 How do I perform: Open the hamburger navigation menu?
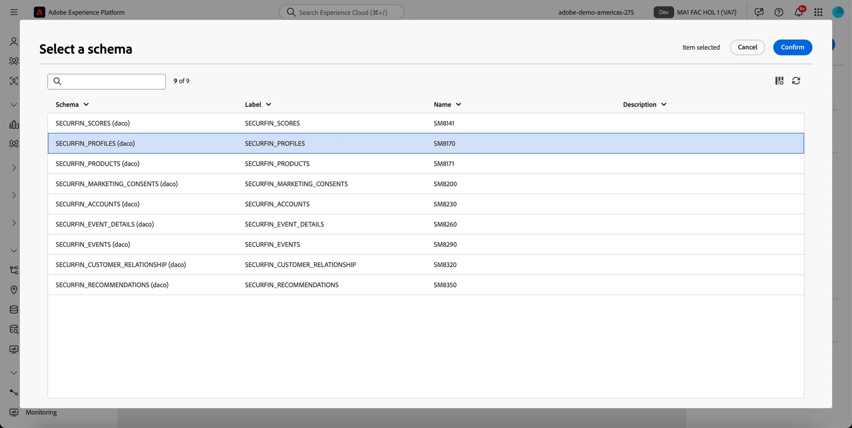[x=14, y=12]
